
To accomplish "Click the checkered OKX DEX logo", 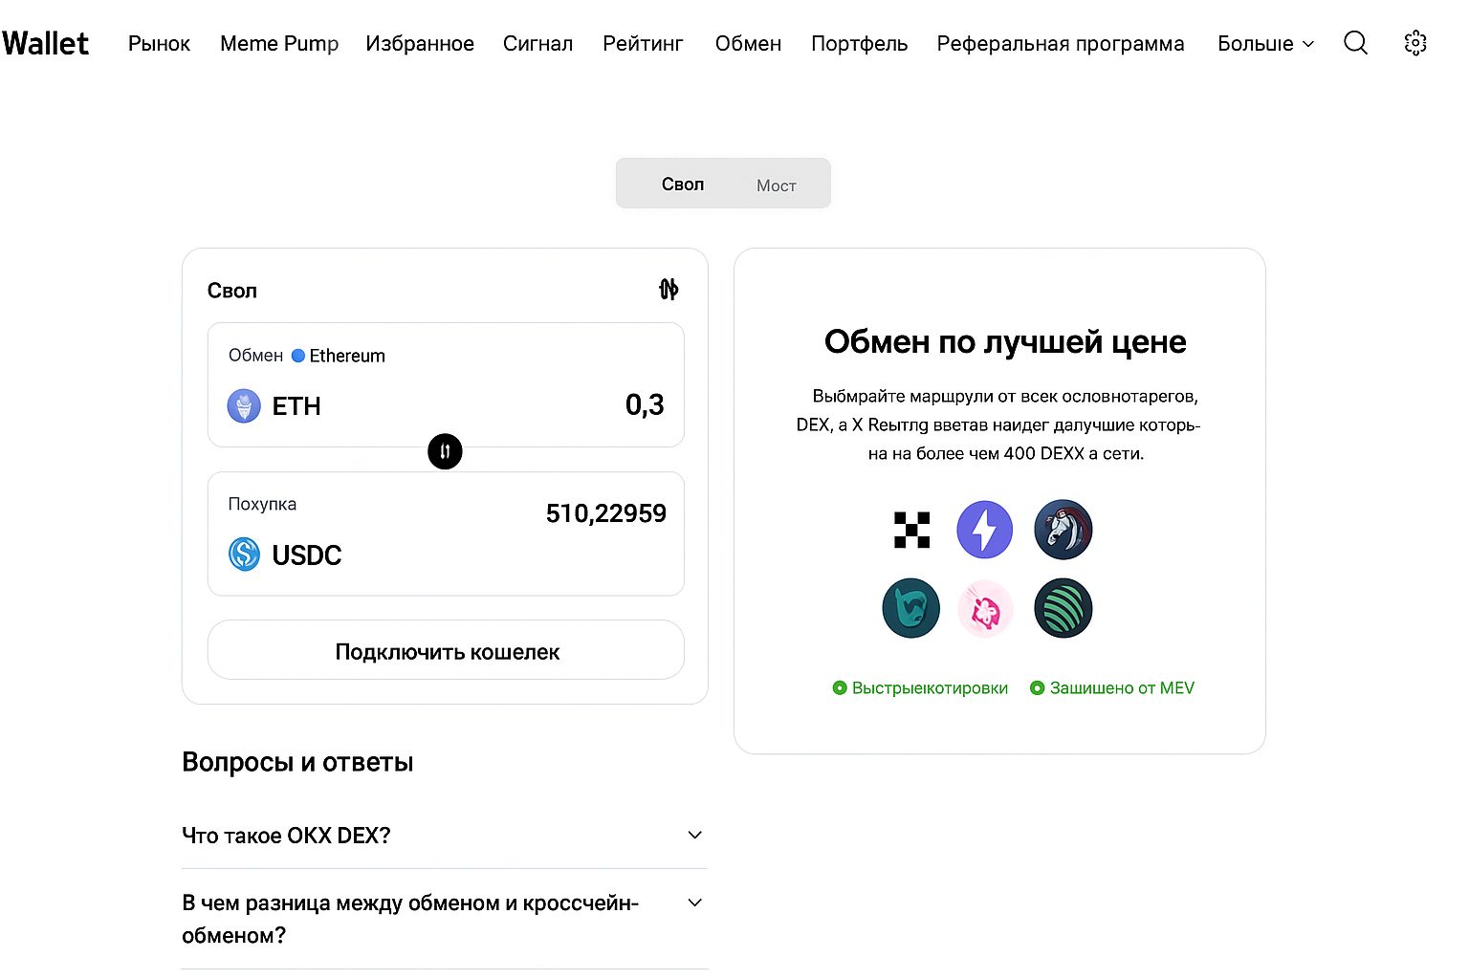I will click(x=910, y=530).
